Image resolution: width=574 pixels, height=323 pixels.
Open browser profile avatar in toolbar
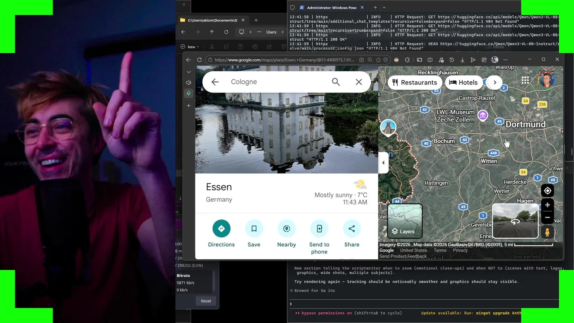click(x=495, y=60)
